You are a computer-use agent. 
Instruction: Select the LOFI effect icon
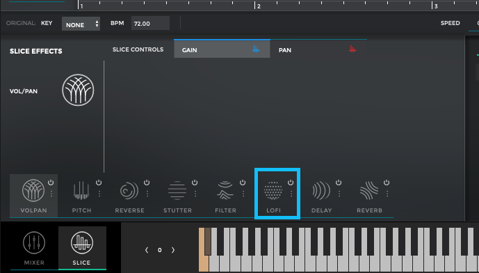point(273,190)
